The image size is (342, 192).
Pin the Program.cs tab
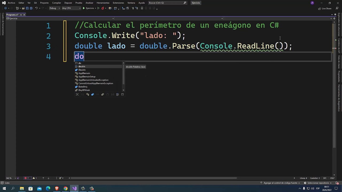point(21,15)
